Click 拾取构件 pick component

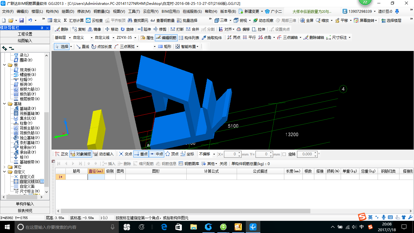(212, 38)
